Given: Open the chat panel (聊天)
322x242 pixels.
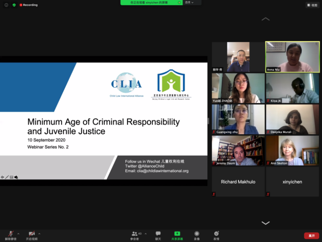Looking at the screenshot, I should click(x=158, y=235).
